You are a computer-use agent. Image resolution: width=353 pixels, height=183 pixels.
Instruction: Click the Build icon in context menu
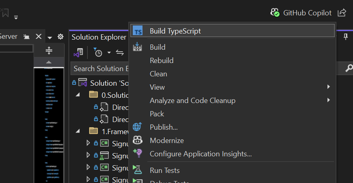coord(138,47)
